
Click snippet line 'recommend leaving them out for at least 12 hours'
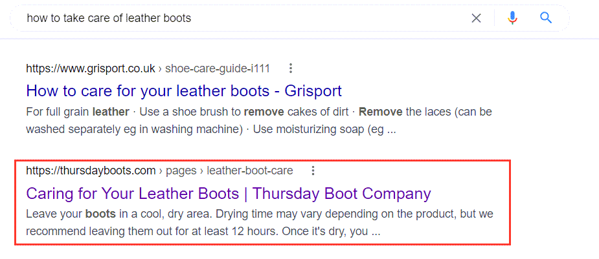pyautogui.click(x=203, y=231)
